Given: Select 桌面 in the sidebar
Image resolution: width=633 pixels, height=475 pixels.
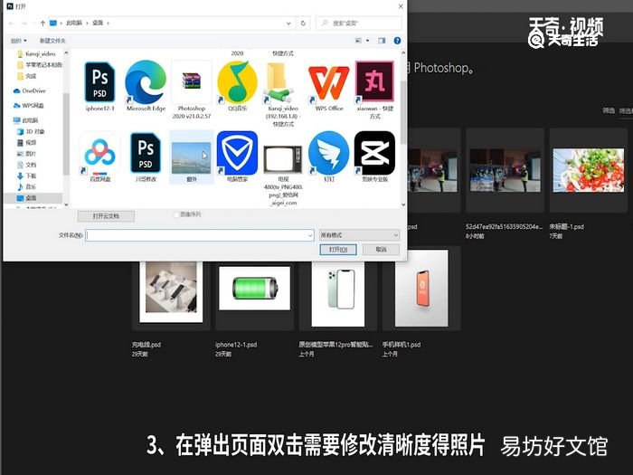Looking at the screenshot, I should [x=33, y=198].
